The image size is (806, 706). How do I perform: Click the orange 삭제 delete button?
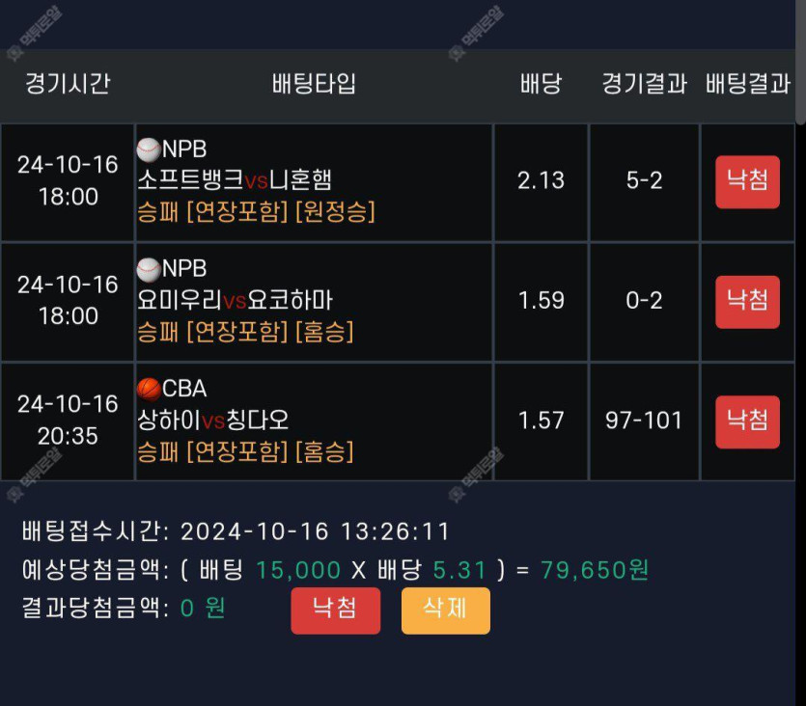[x=446, y=611]
